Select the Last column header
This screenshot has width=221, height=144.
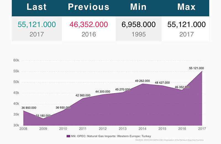[37, 7]
